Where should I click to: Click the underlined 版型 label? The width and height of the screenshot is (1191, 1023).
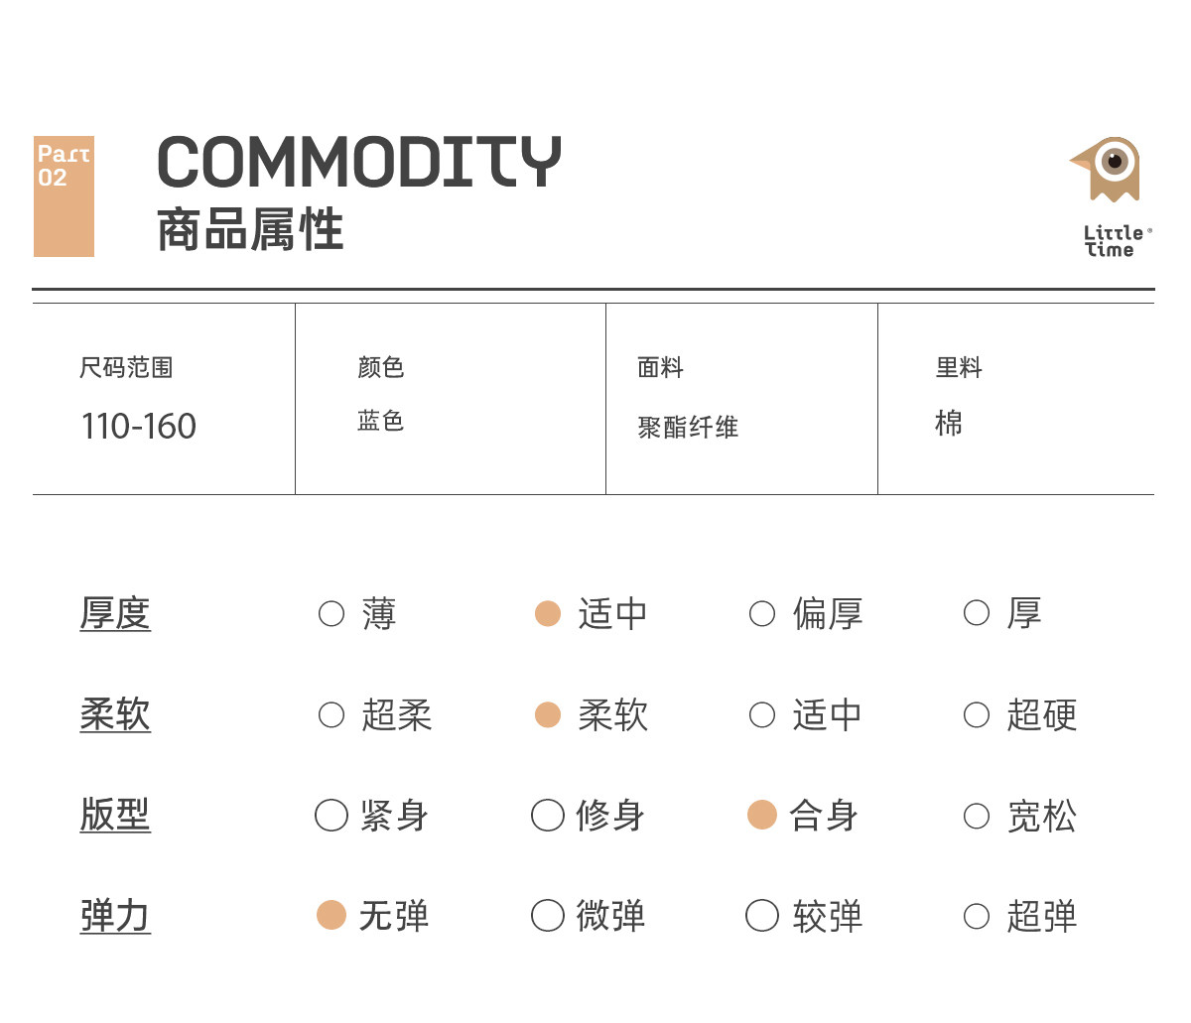tap(115, 816)
